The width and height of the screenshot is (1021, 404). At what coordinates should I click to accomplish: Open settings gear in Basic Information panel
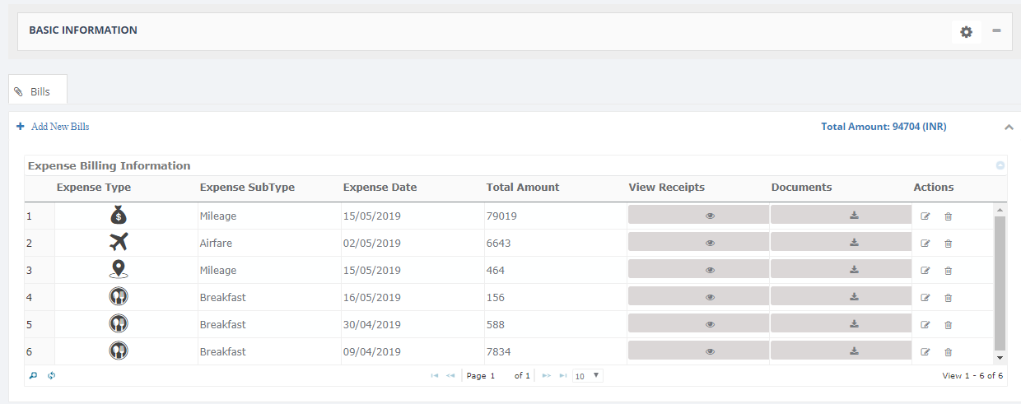(966, 32)
